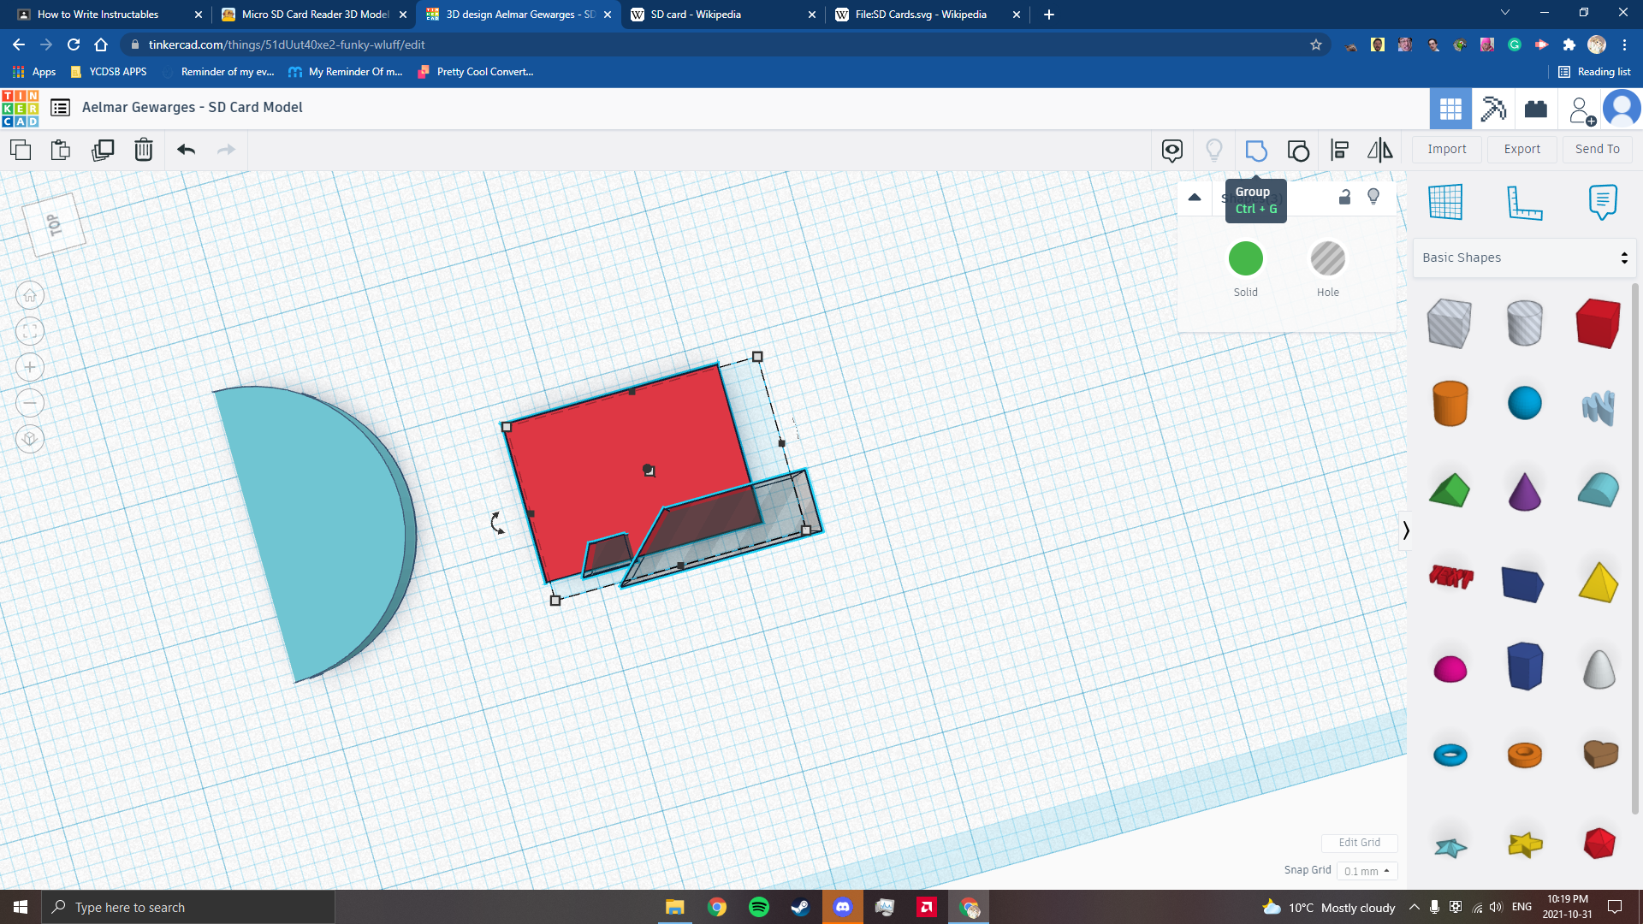
Task: Click the Send To button
Action: [x=1598, y=149]
